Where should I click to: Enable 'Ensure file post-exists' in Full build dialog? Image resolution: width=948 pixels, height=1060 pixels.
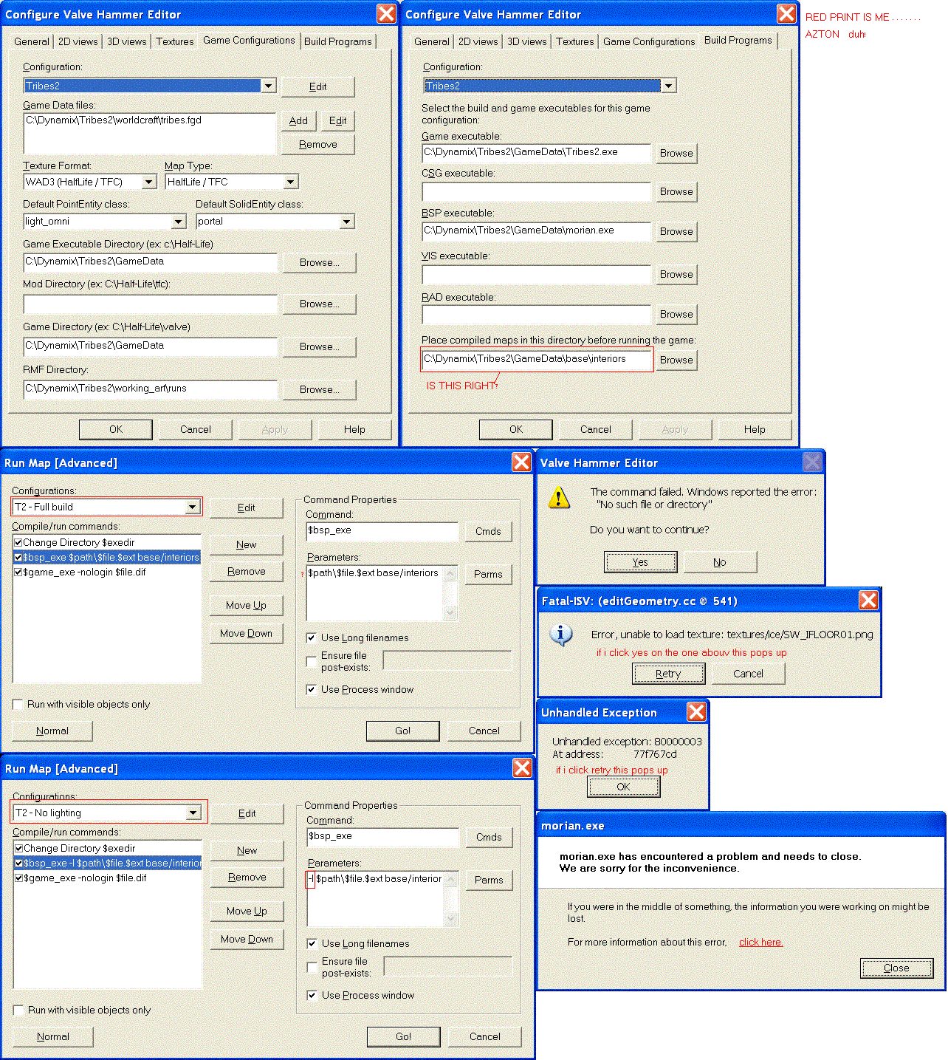pos(312,661)
